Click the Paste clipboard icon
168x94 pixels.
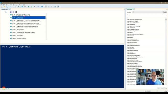click(x=16, y=7)
